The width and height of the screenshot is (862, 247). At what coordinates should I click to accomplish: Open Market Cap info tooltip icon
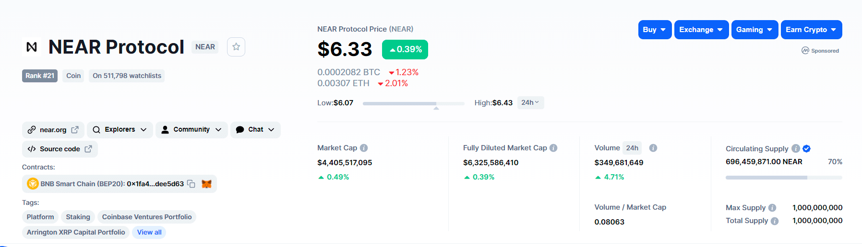coord(364,148)
